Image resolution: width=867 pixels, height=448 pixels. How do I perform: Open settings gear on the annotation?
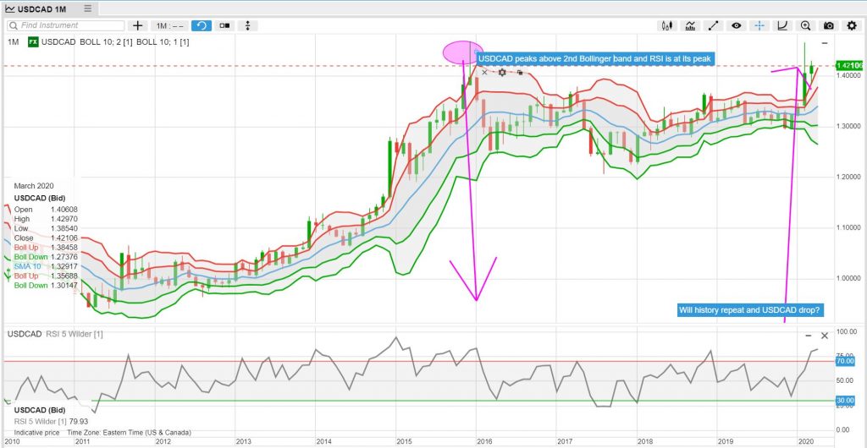click(x=502, y=73)
